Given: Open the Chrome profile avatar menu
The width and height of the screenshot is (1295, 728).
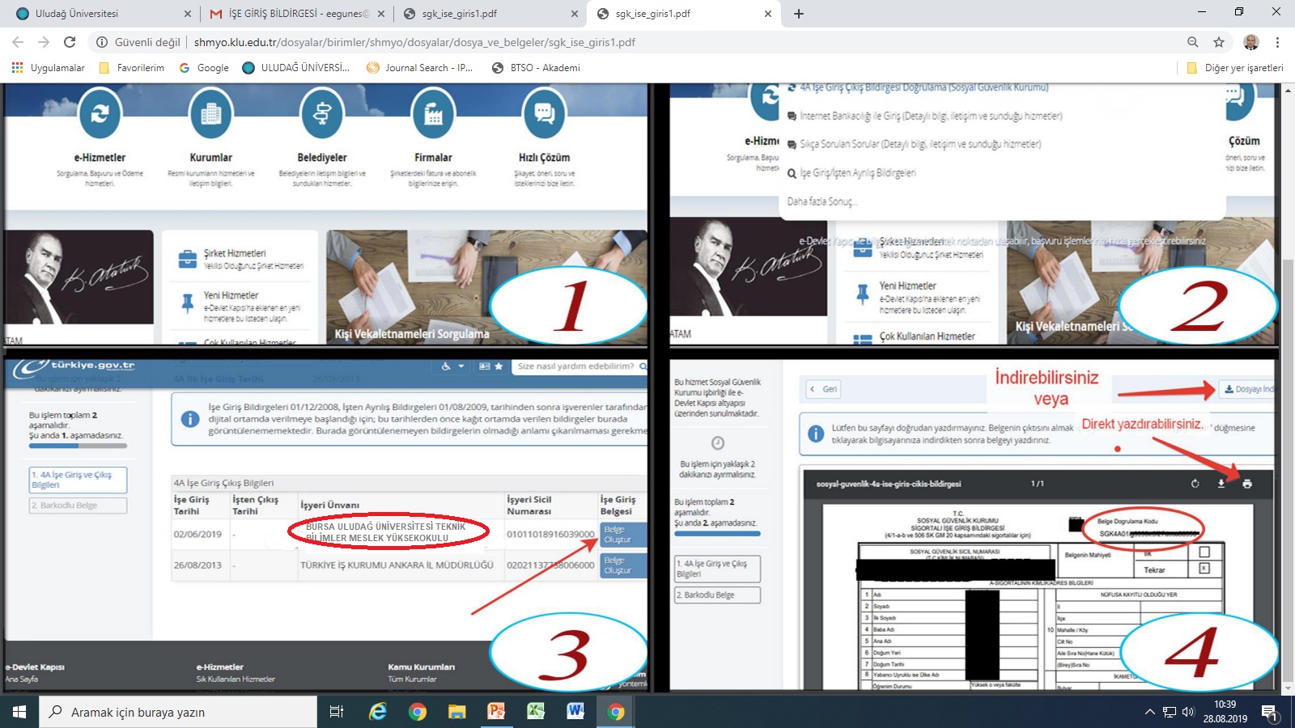Looking at the screenshot, I should coord(1250,42).
